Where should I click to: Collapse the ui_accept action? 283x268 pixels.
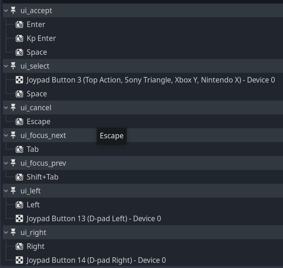[5, 10]
